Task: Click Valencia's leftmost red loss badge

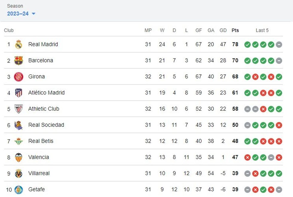Action: click(x=247, y=157)
